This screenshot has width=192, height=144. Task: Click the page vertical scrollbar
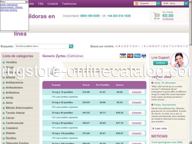[x=190, y=72]
